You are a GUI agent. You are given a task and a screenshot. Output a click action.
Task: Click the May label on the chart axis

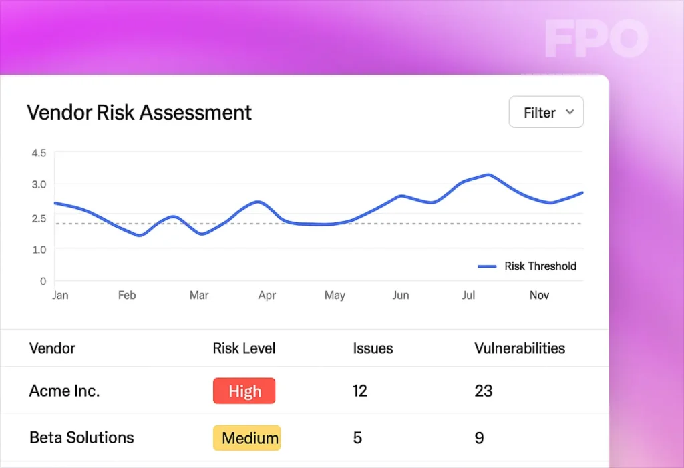(335, 296)
